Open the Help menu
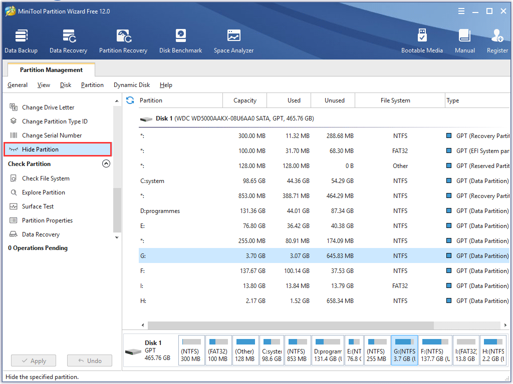 [166, 85]
